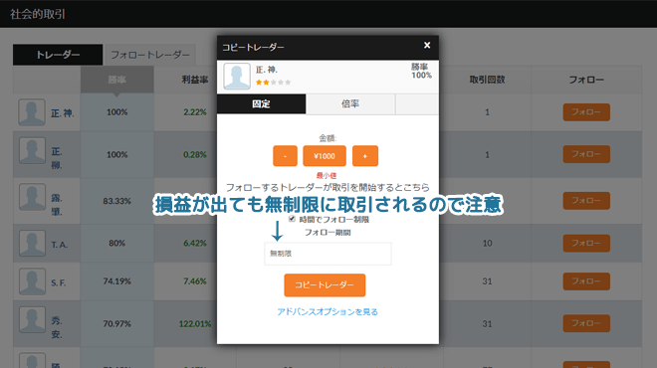The image size is (657, 368).
Task: Follow trader S. F.
Action: pyautogui.click(x=586, y=281)
